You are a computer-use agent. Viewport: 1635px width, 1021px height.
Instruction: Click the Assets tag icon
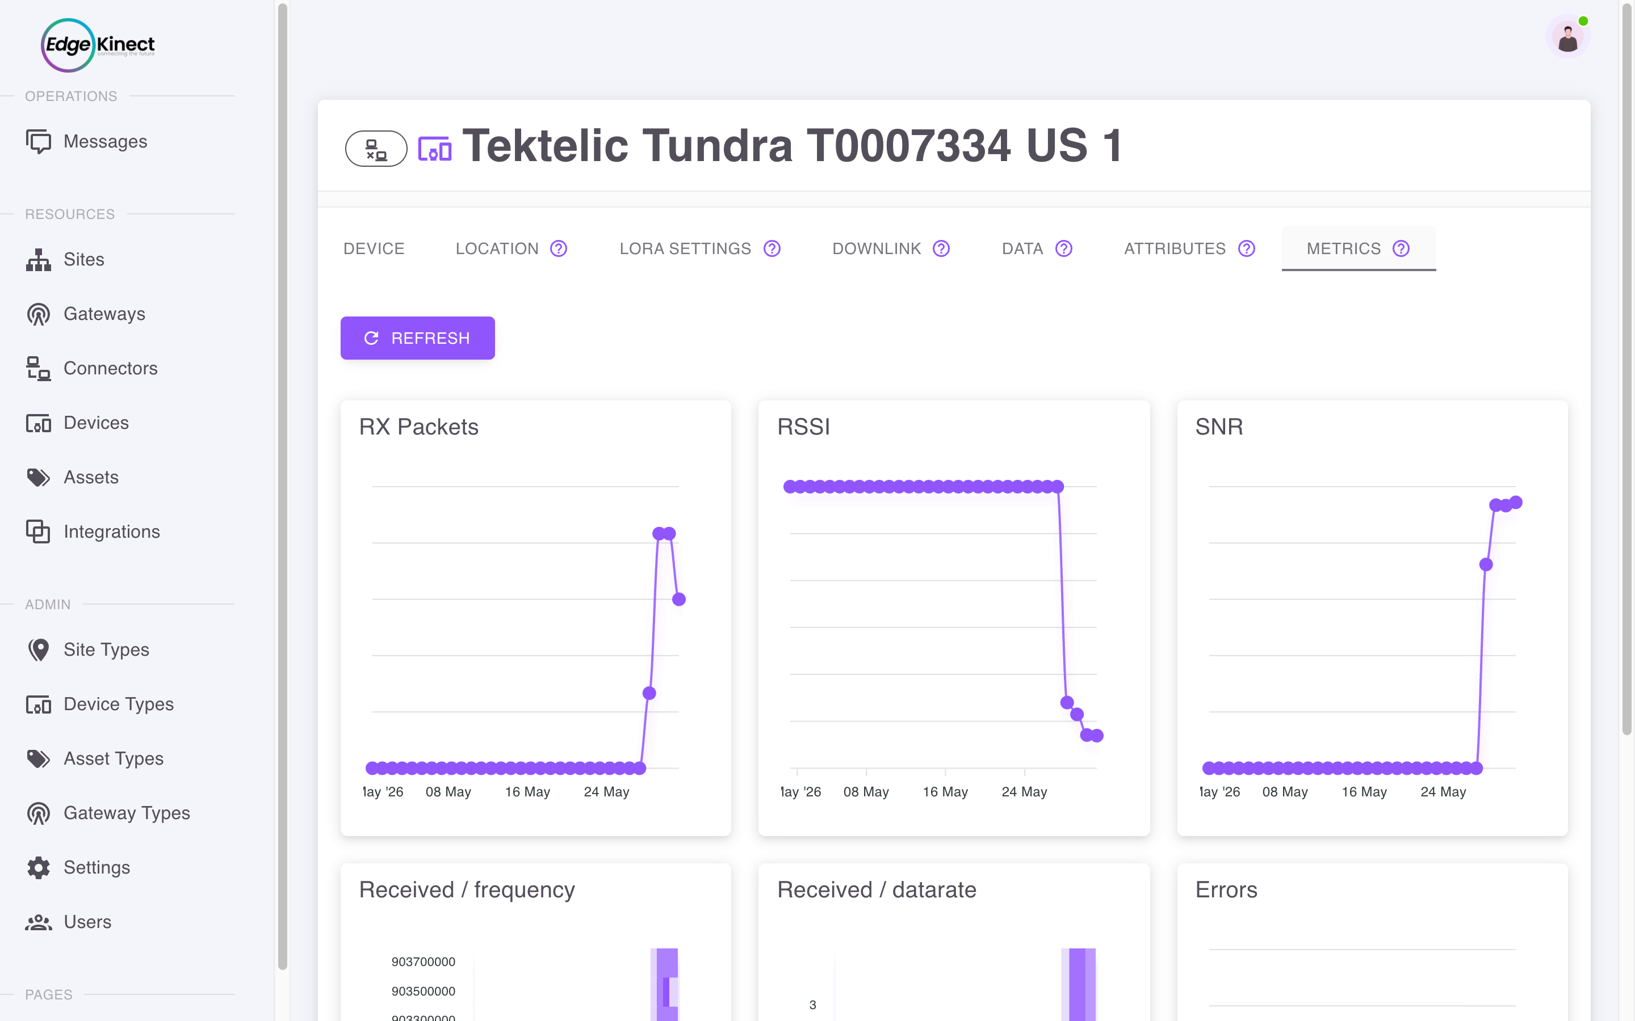click(39, 478)
